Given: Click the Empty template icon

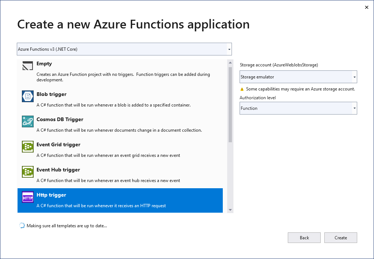Looking at the screenshot, I should 27,65.
